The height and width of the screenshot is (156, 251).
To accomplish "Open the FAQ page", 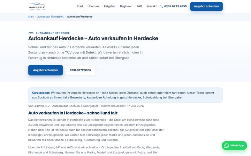I will click(139, 6).
